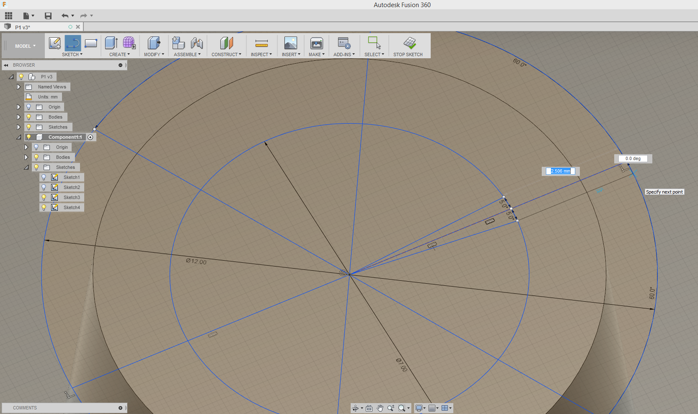698x414 pixels.
Task: Open the MODEL workspace dropdown
Action: point(25,46)
